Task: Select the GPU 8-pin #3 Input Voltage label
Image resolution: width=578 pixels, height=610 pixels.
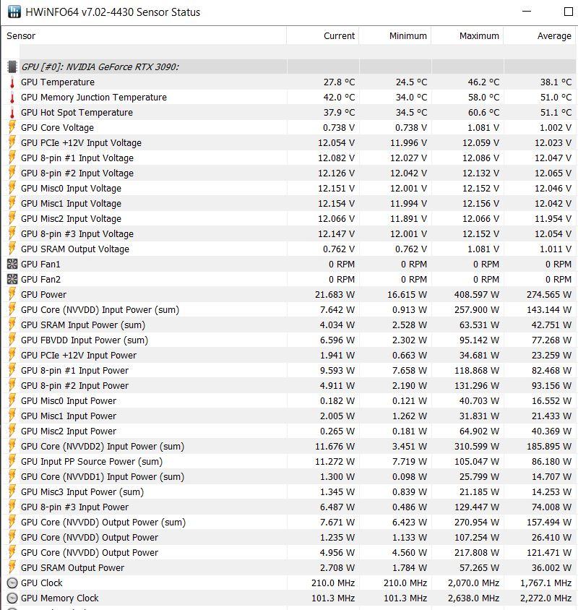Action: click(x=77, y=233)
